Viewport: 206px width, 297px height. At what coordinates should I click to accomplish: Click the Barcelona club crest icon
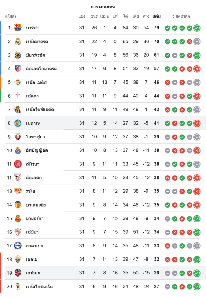18,28
